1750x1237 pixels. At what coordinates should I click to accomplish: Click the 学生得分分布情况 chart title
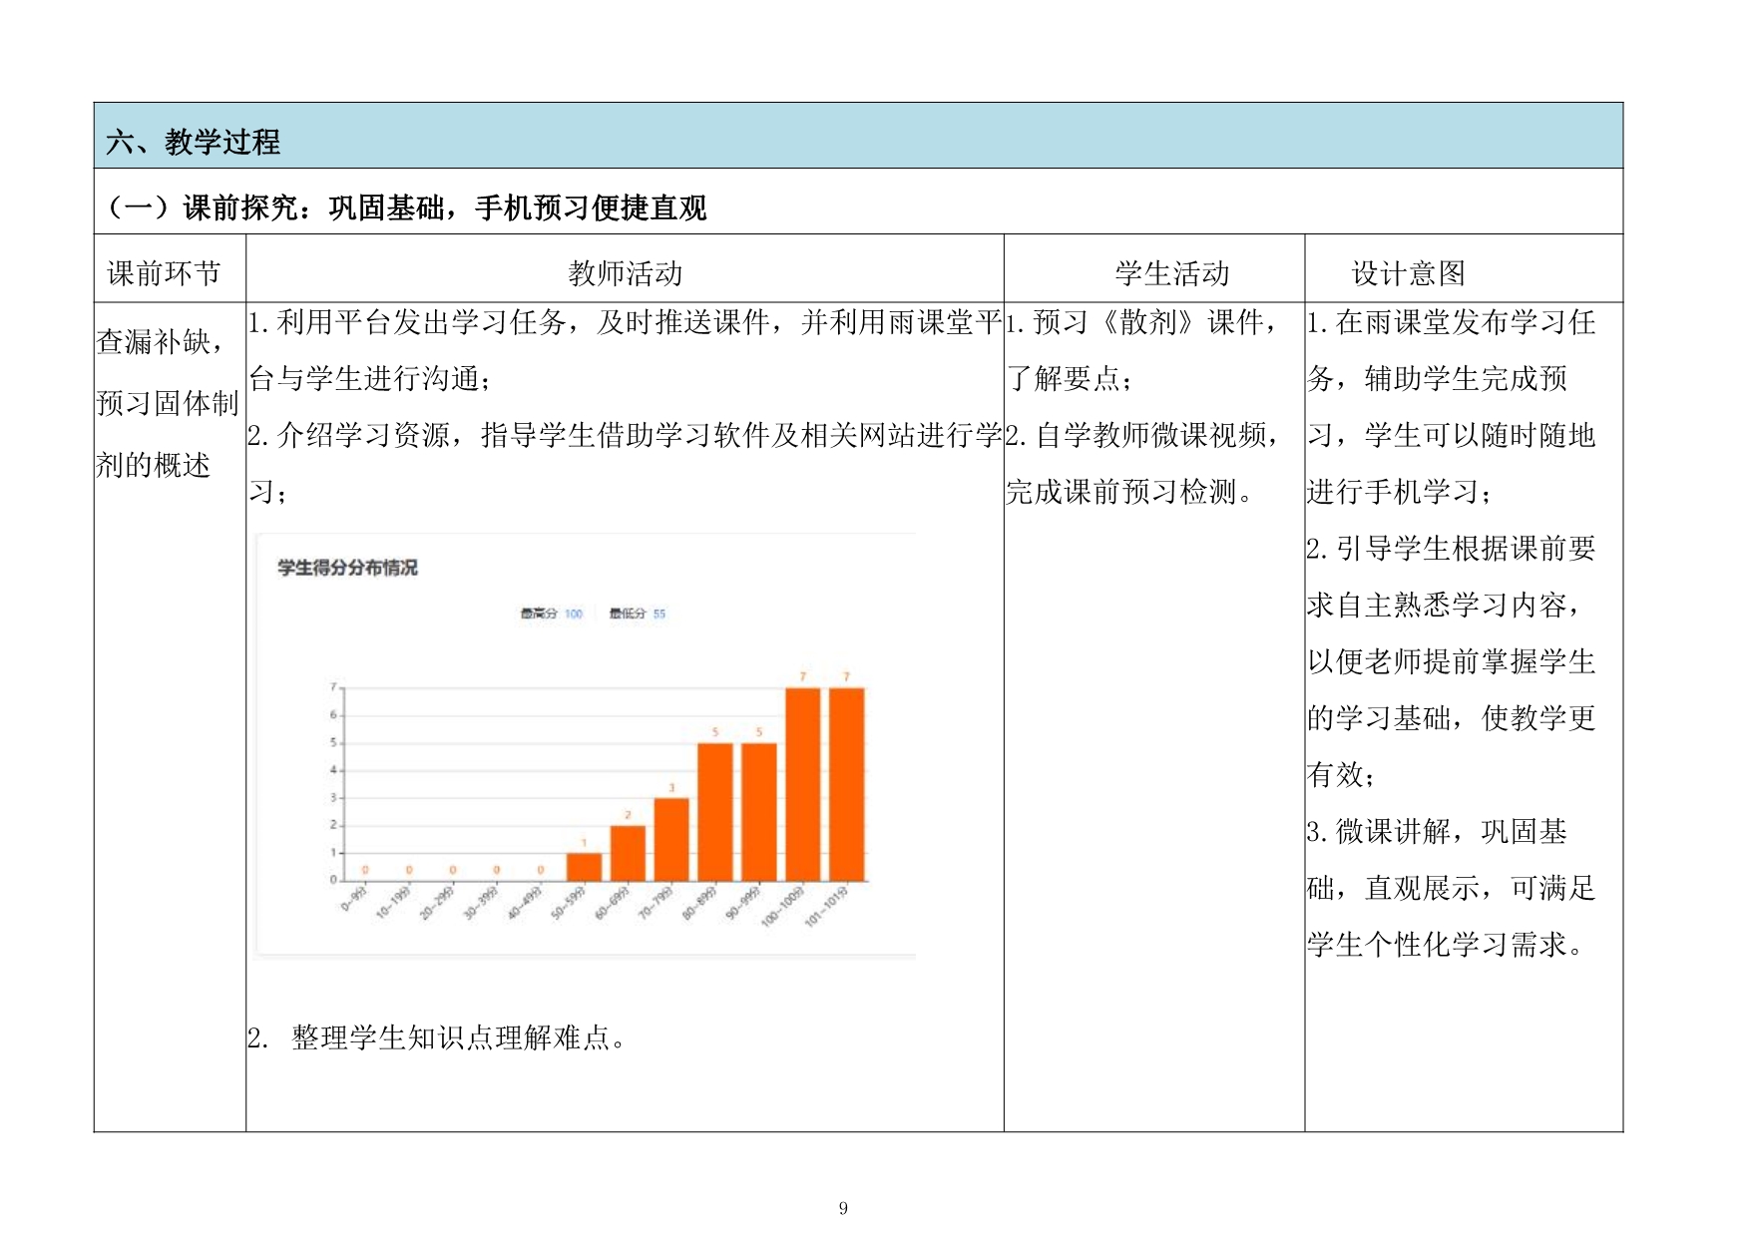(x=347, y=568)
